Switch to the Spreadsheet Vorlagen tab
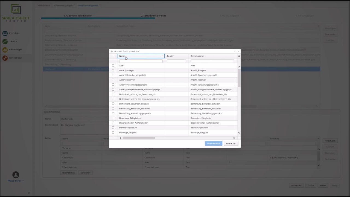The image size is (350, 197). click(63, 5)
